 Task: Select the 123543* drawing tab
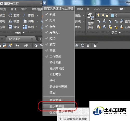pyautogui.click(x=21, y=39)
